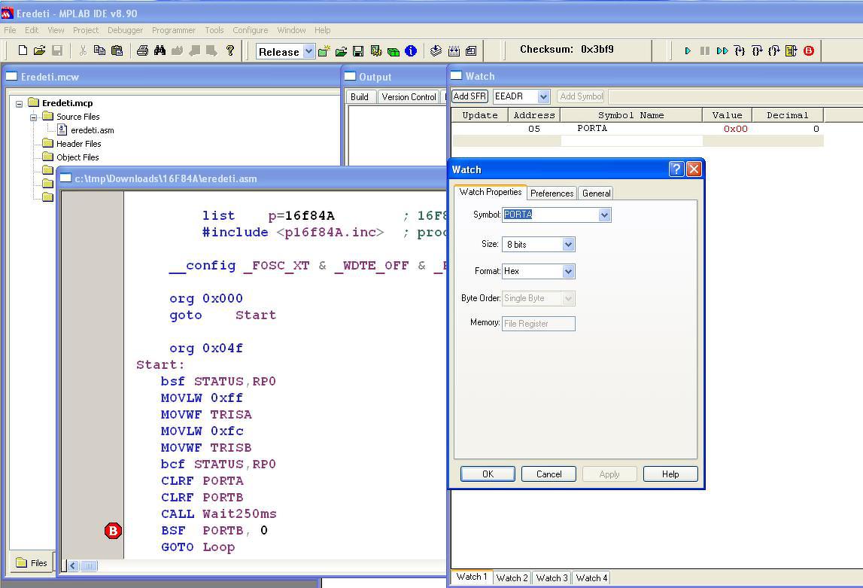
Task: Click the Step Out debugger icon
Action: point(774,50)
